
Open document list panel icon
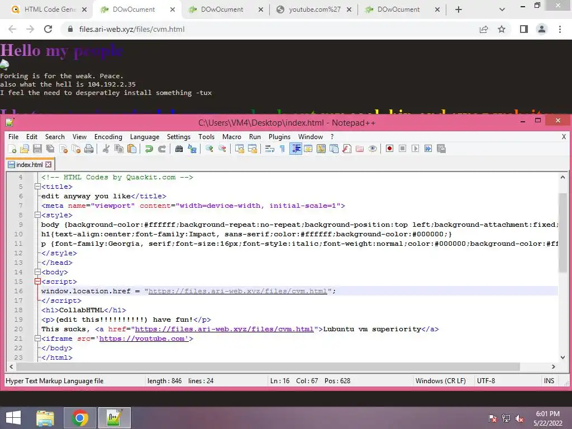pyautogui.click(x=334, y=149)
